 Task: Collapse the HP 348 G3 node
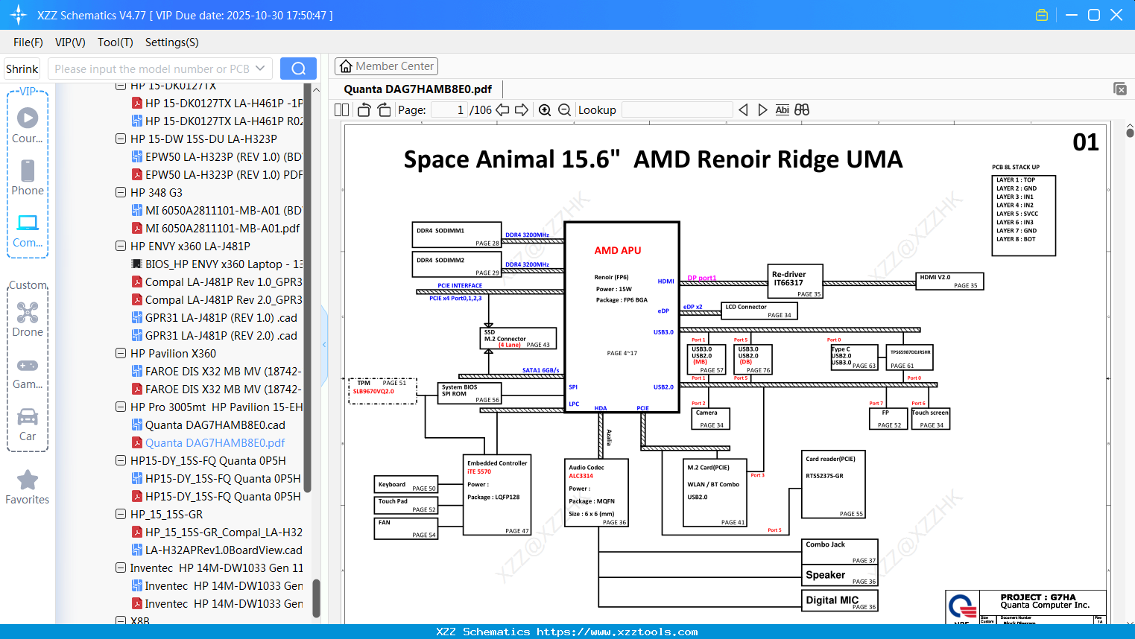click(121, 192)
